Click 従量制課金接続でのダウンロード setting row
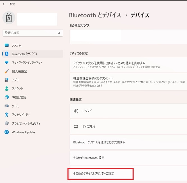The width and height of the screenshot is (187, 183). pyautogui.click(x=128, y=82)
